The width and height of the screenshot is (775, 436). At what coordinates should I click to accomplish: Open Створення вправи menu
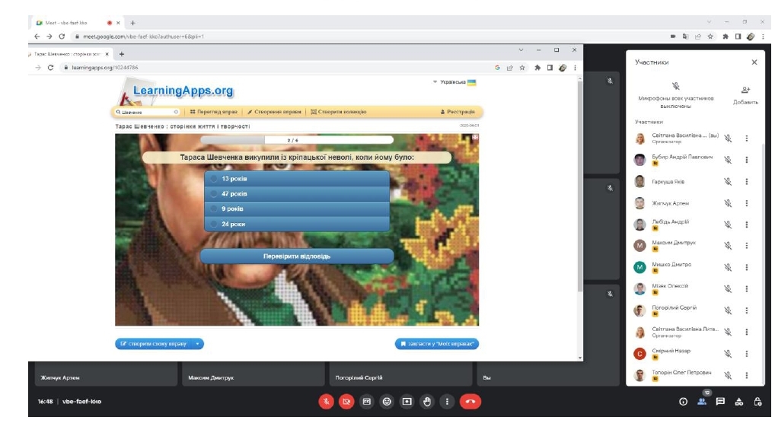click(x=274, y=112)
